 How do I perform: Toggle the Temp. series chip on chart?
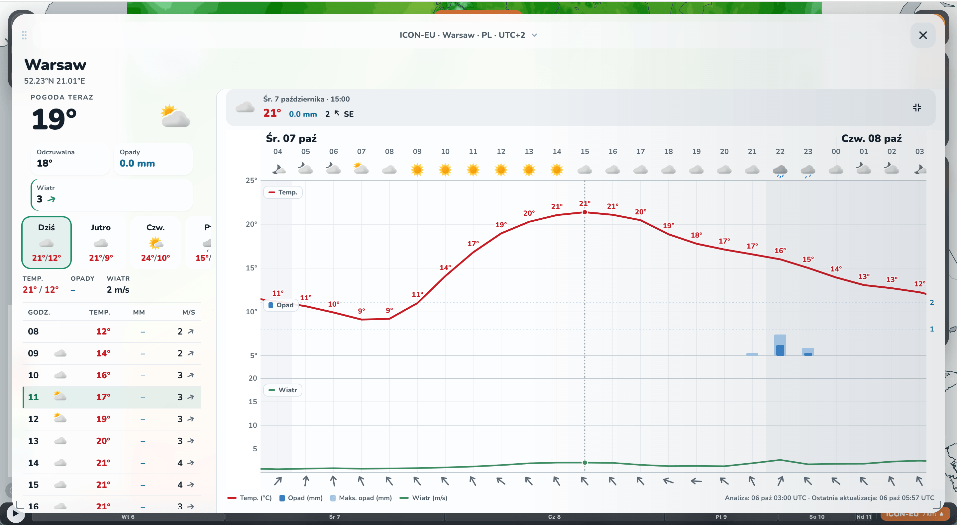point(283,192)
